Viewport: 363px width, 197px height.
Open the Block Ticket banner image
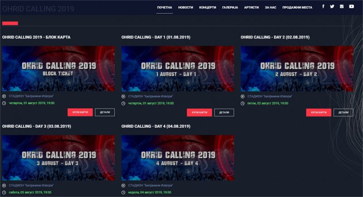pyautogui.click(x=59, y=68)
